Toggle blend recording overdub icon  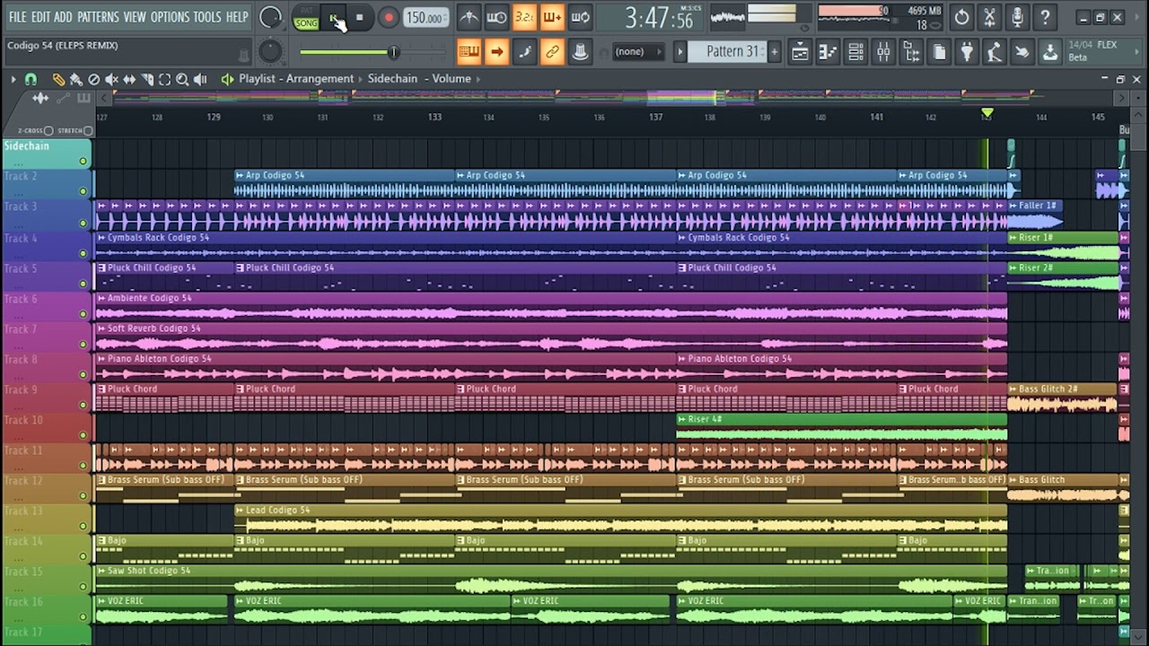[552, 17]
